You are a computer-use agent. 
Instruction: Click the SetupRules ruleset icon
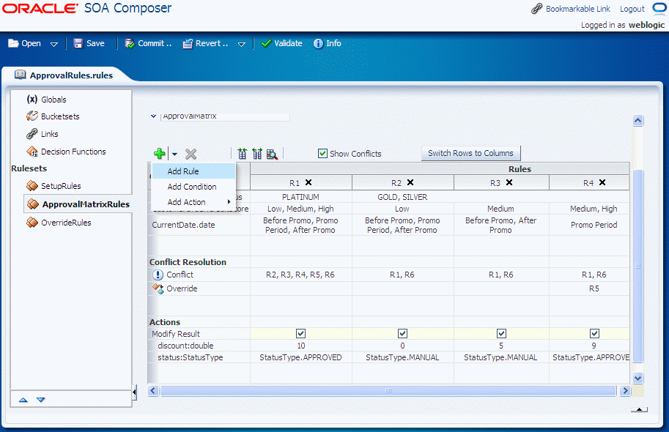[32, 185]
